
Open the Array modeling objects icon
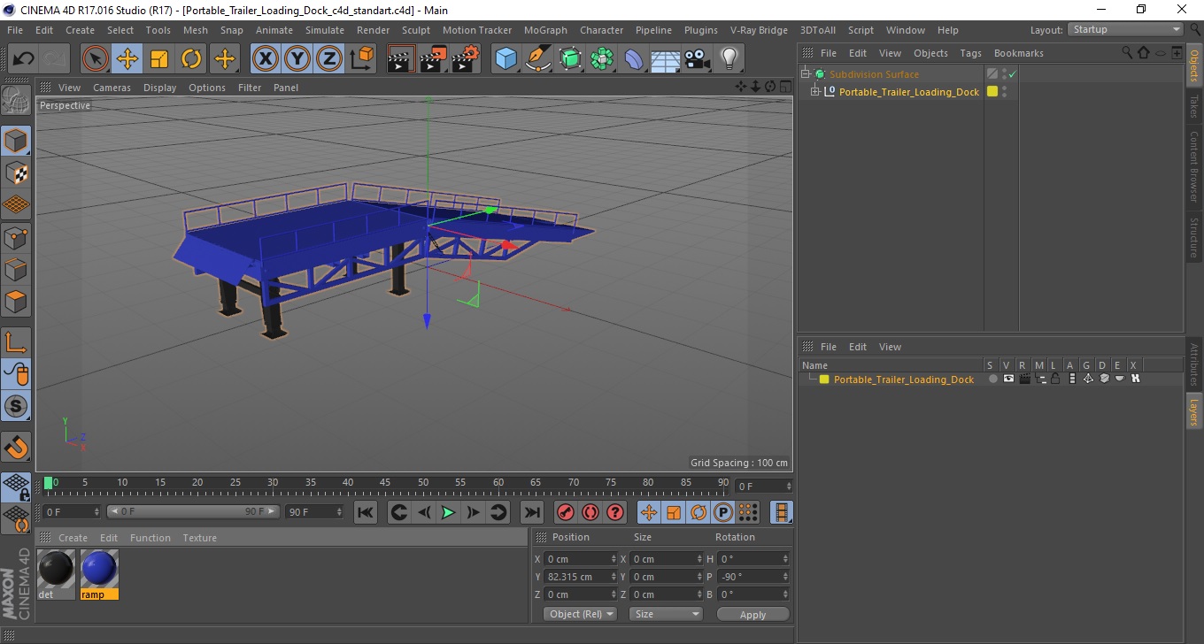602,59
